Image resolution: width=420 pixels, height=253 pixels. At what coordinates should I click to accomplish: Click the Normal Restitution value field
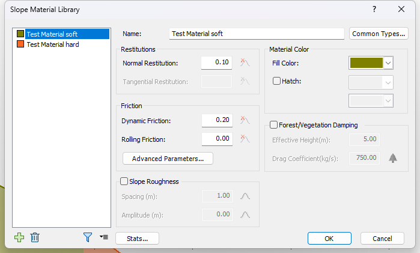pos(216,62)
